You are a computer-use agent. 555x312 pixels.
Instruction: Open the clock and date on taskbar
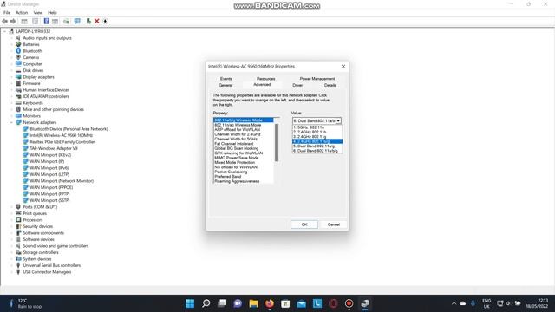point(537,303)
